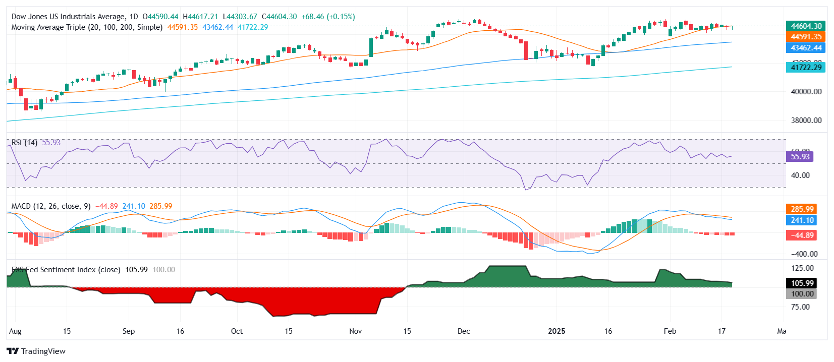Click the current price tag 44604.30
This screenshot has height=362, width=834.
pyautogui.click(x=806, y=26)
